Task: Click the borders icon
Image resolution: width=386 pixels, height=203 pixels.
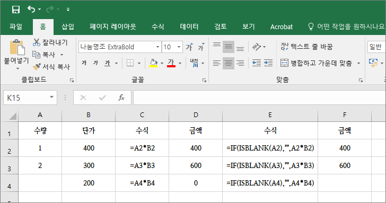Action: click(x=130, y=63)
